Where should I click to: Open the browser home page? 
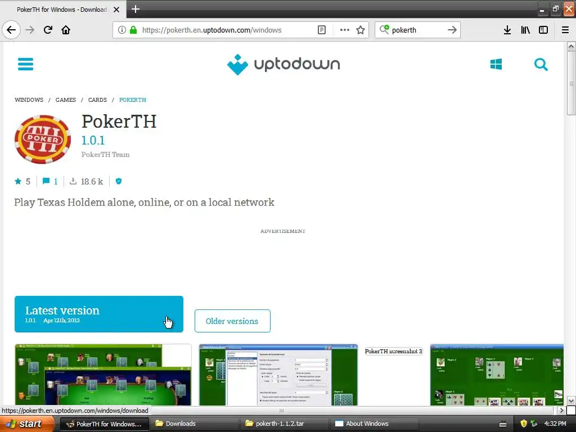click(x=66, y=30)
